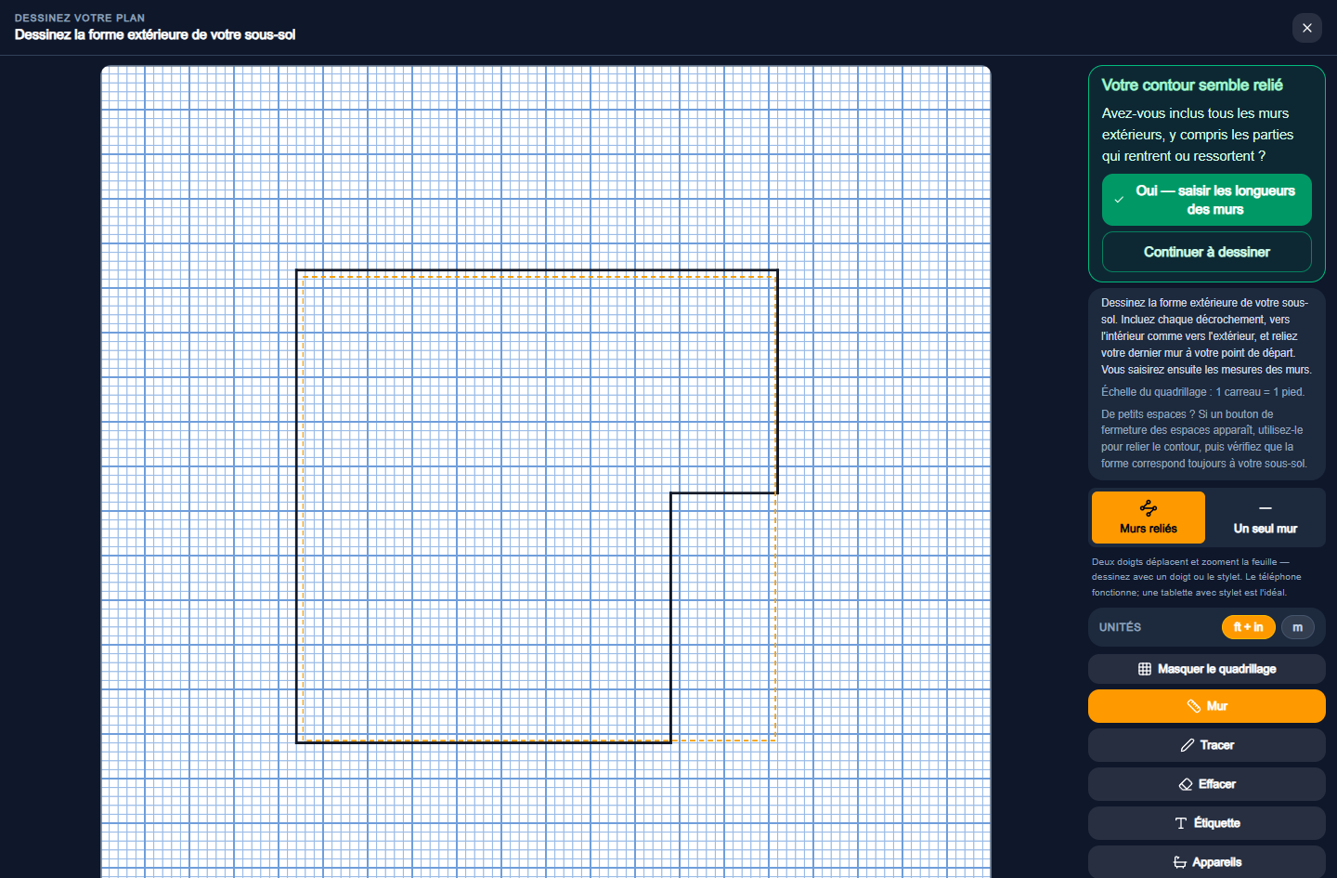The height and width of the screenshot is (878, 1337).
Task: Set units to ft + in
Action: point(1248,627)
